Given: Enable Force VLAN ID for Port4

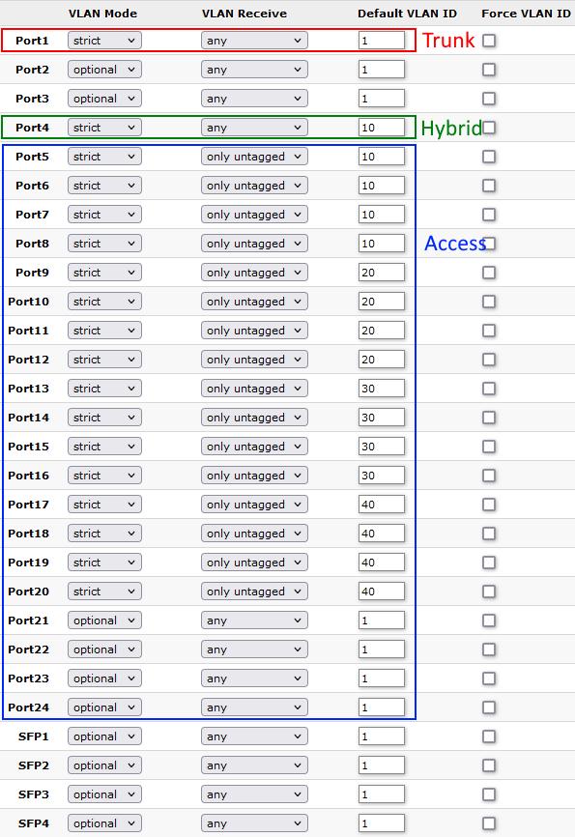Looking at the screenshot, I should point(489,128).
